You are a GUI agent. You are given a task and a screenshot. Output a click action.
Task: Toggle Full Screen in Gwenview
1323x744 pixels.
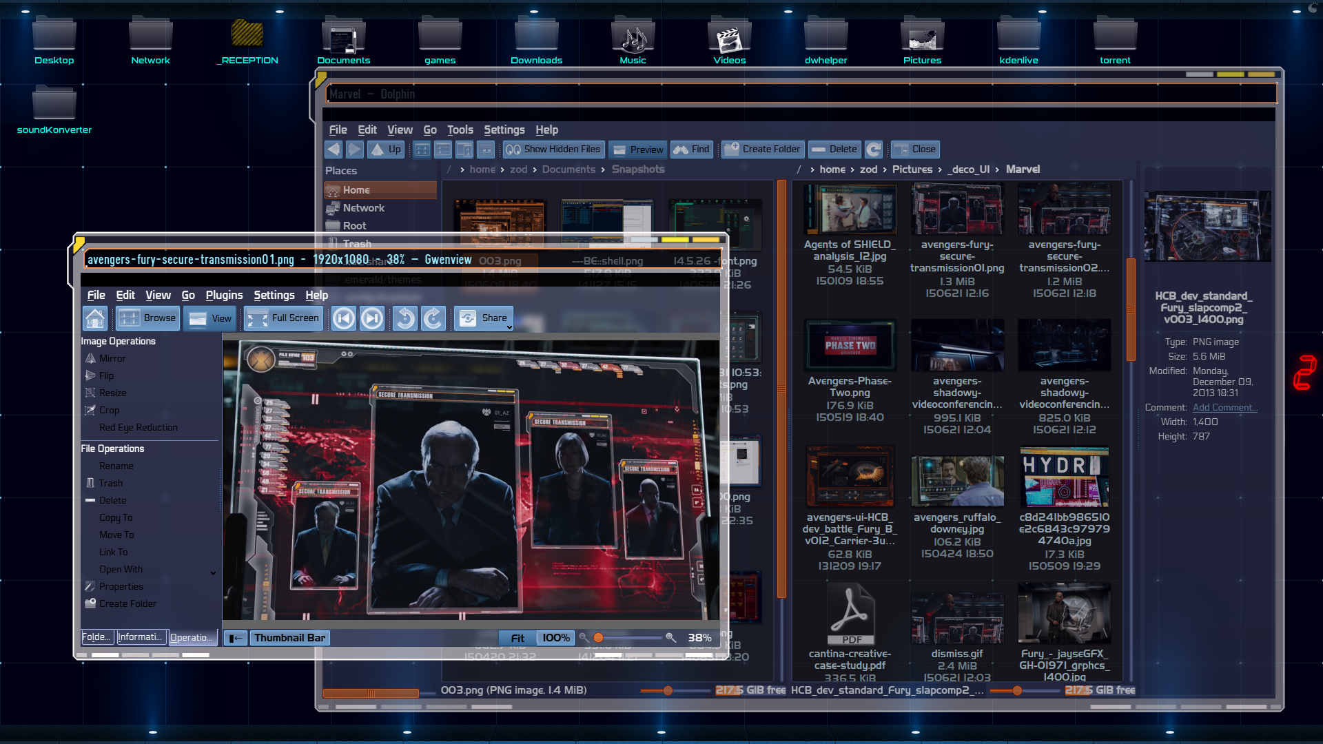tap(283, 318)
